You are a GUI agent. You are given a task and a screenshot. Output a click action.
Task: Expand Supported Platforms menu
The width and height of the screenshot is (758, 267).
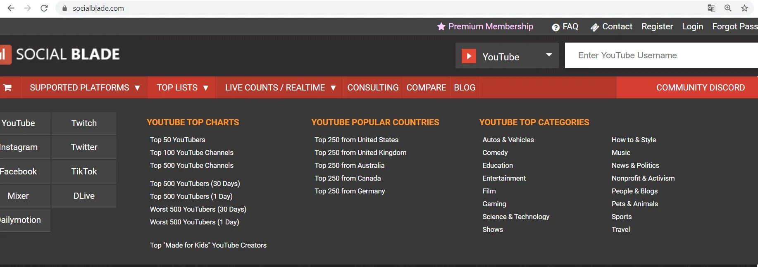84,88
